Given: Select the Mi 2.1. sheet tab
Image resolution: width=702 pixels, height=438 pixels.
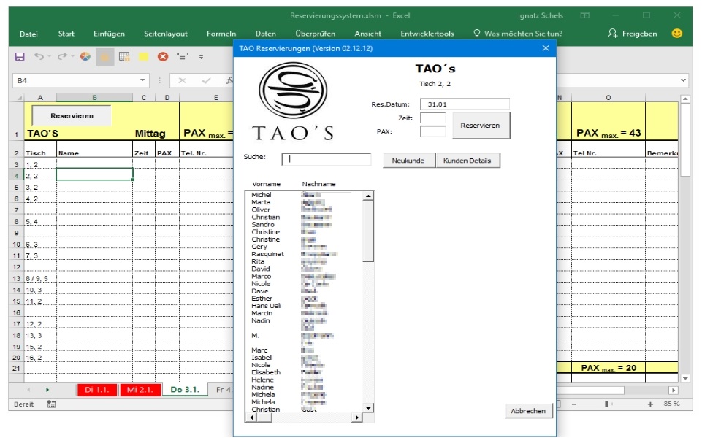Looking at the screenshot, I should [140, 390].
